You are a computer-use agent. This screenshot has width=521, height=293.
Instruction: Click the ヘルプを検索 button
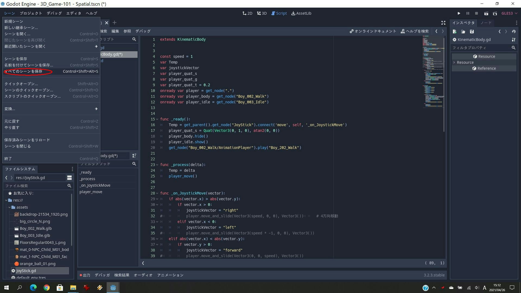tap(415, 31)
